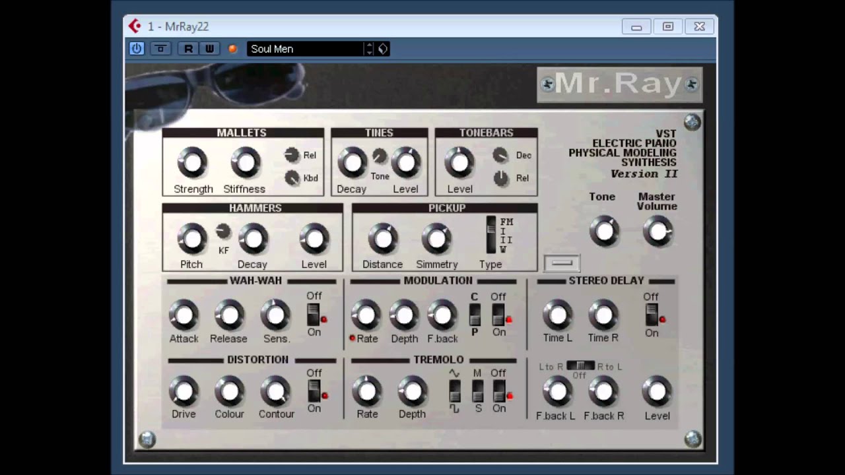Maximize the MrRay22 plugin window
Screen dimensions: 845x475
[x=668, y=27]
